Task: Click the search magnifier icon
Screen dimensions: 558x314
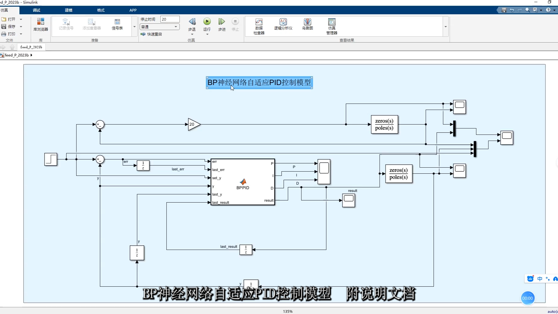Action: click(528, 10)
